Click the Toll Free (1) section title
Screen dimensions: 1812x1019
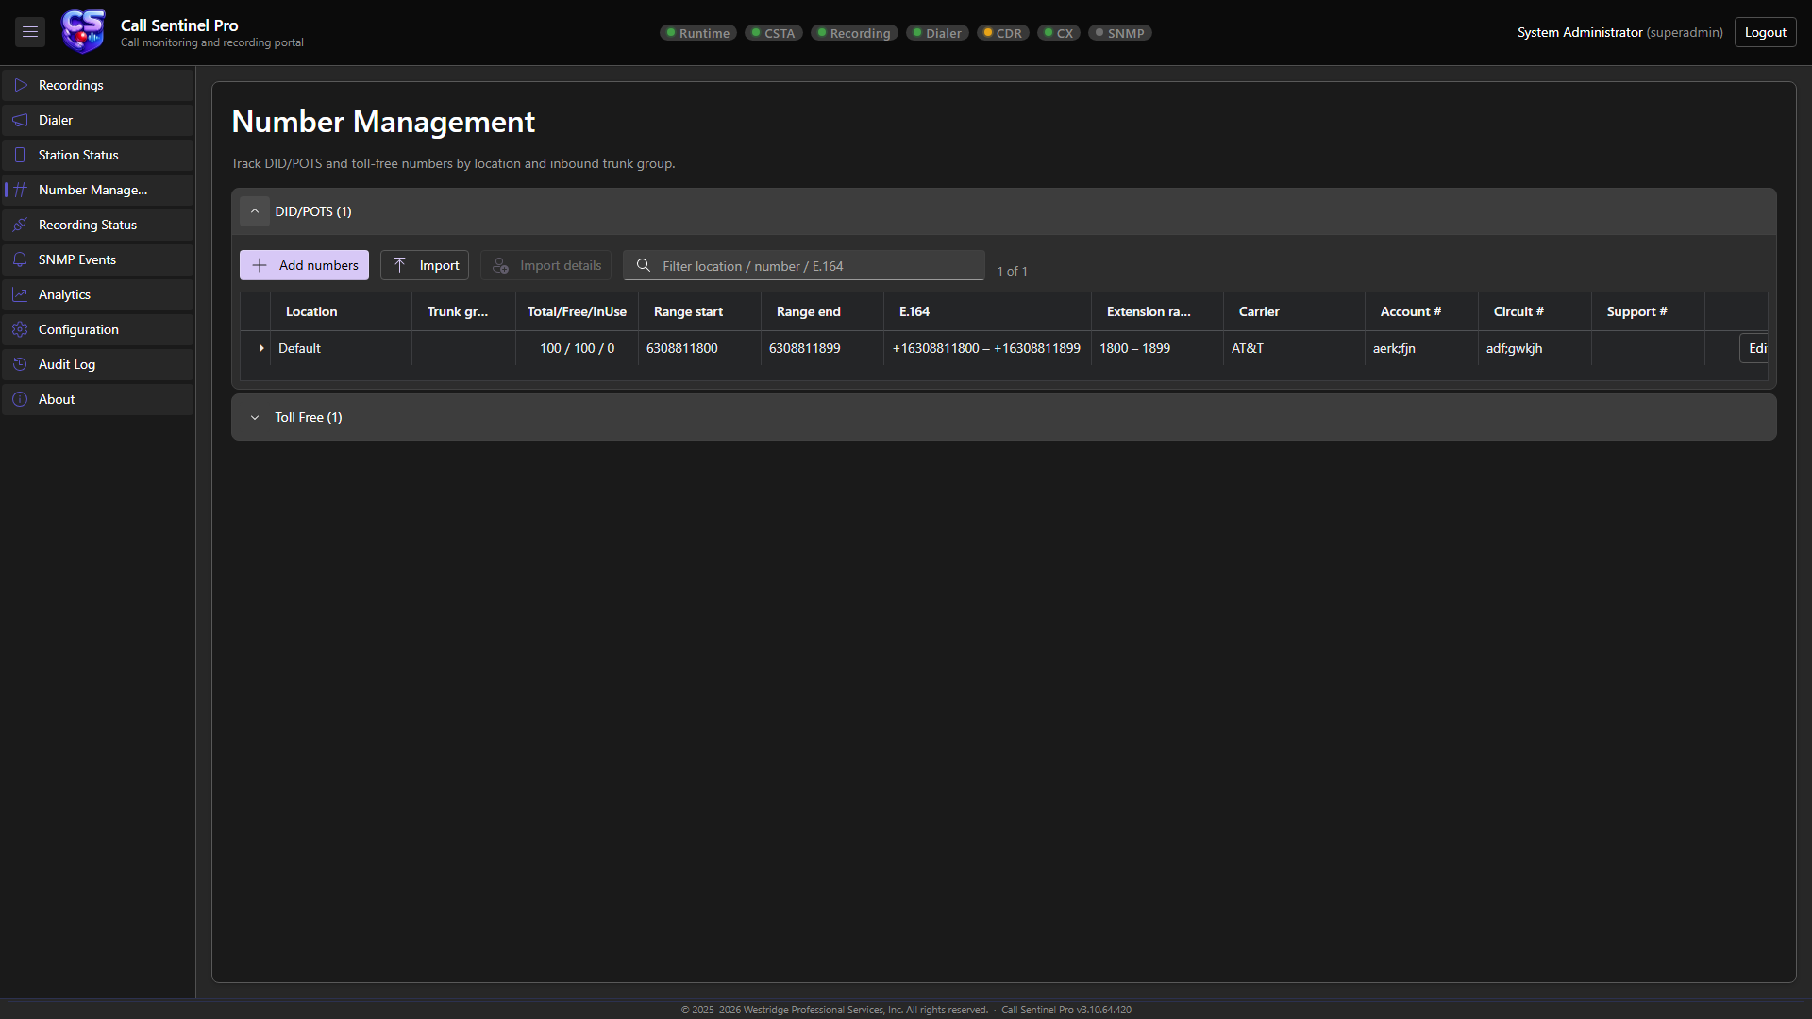point(309,417)
